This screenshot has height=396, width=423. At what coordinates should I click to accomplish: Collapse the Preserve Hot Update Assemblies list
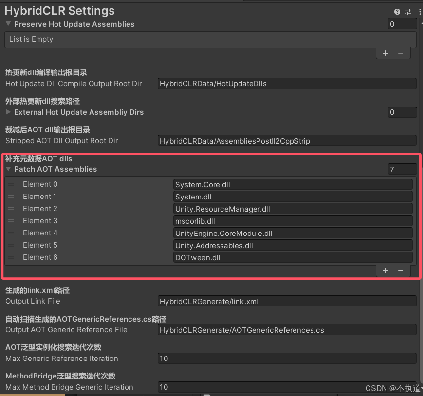tap(8, 24)
